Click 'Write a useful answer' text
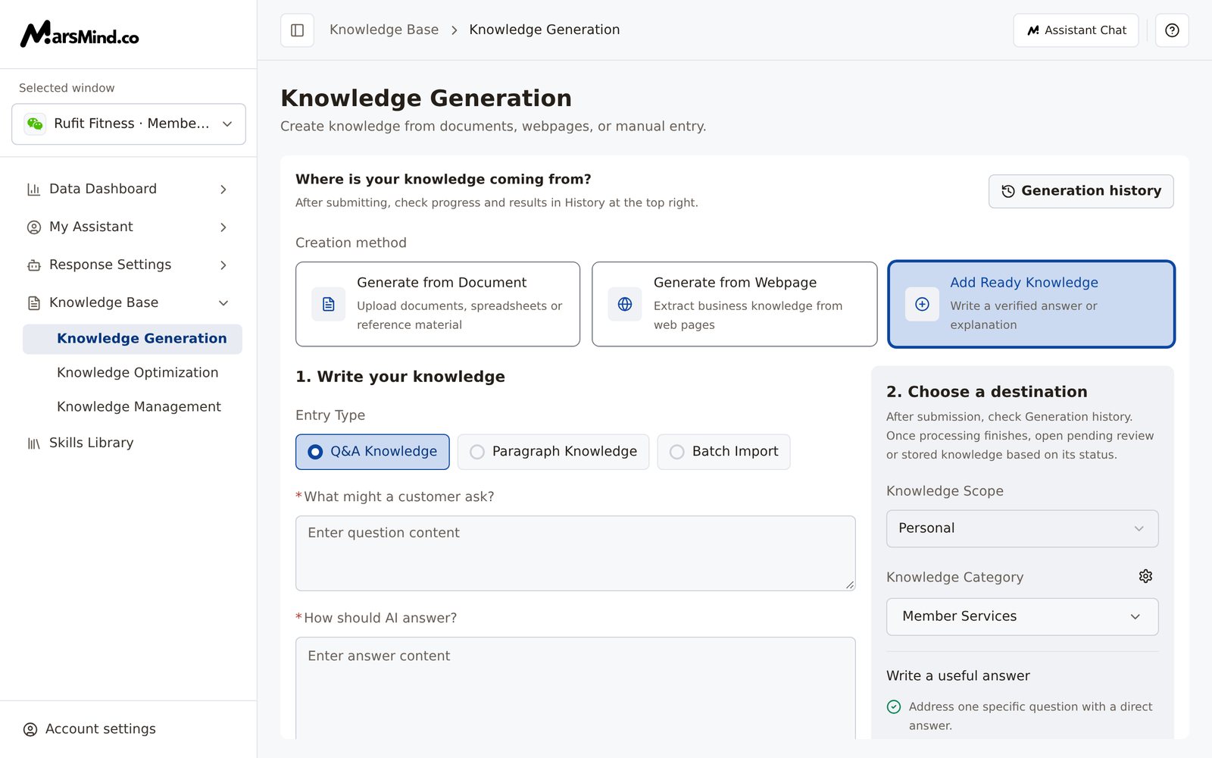The image size is (1212, 758). tap(958, 676)
